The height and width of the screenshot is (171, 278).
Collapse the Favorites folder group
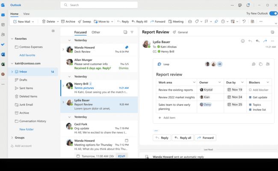tap(12, 38)
